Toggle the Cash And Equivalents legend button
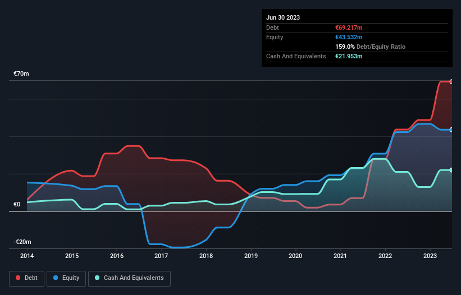 tap(129, 278)
